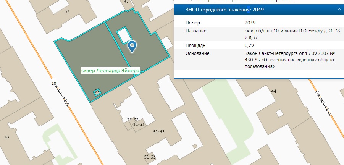The height and width of the screenshot is (165, 344).
Task: Click the 10-я линия В.О. street label
Action: click(x=60, y=94)
